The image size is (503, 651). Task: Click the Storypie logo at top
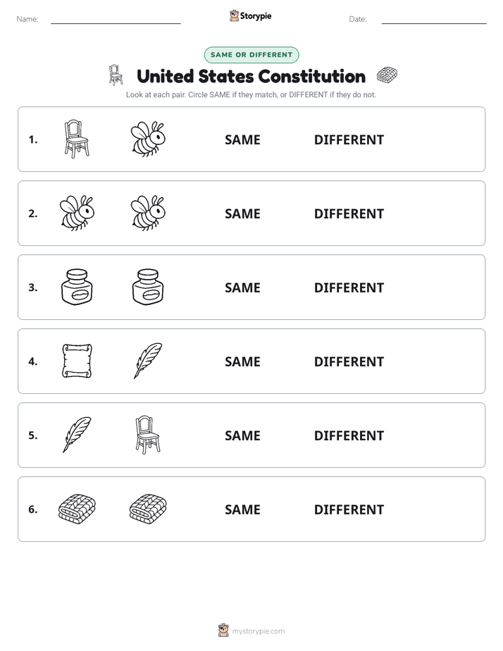250,15
